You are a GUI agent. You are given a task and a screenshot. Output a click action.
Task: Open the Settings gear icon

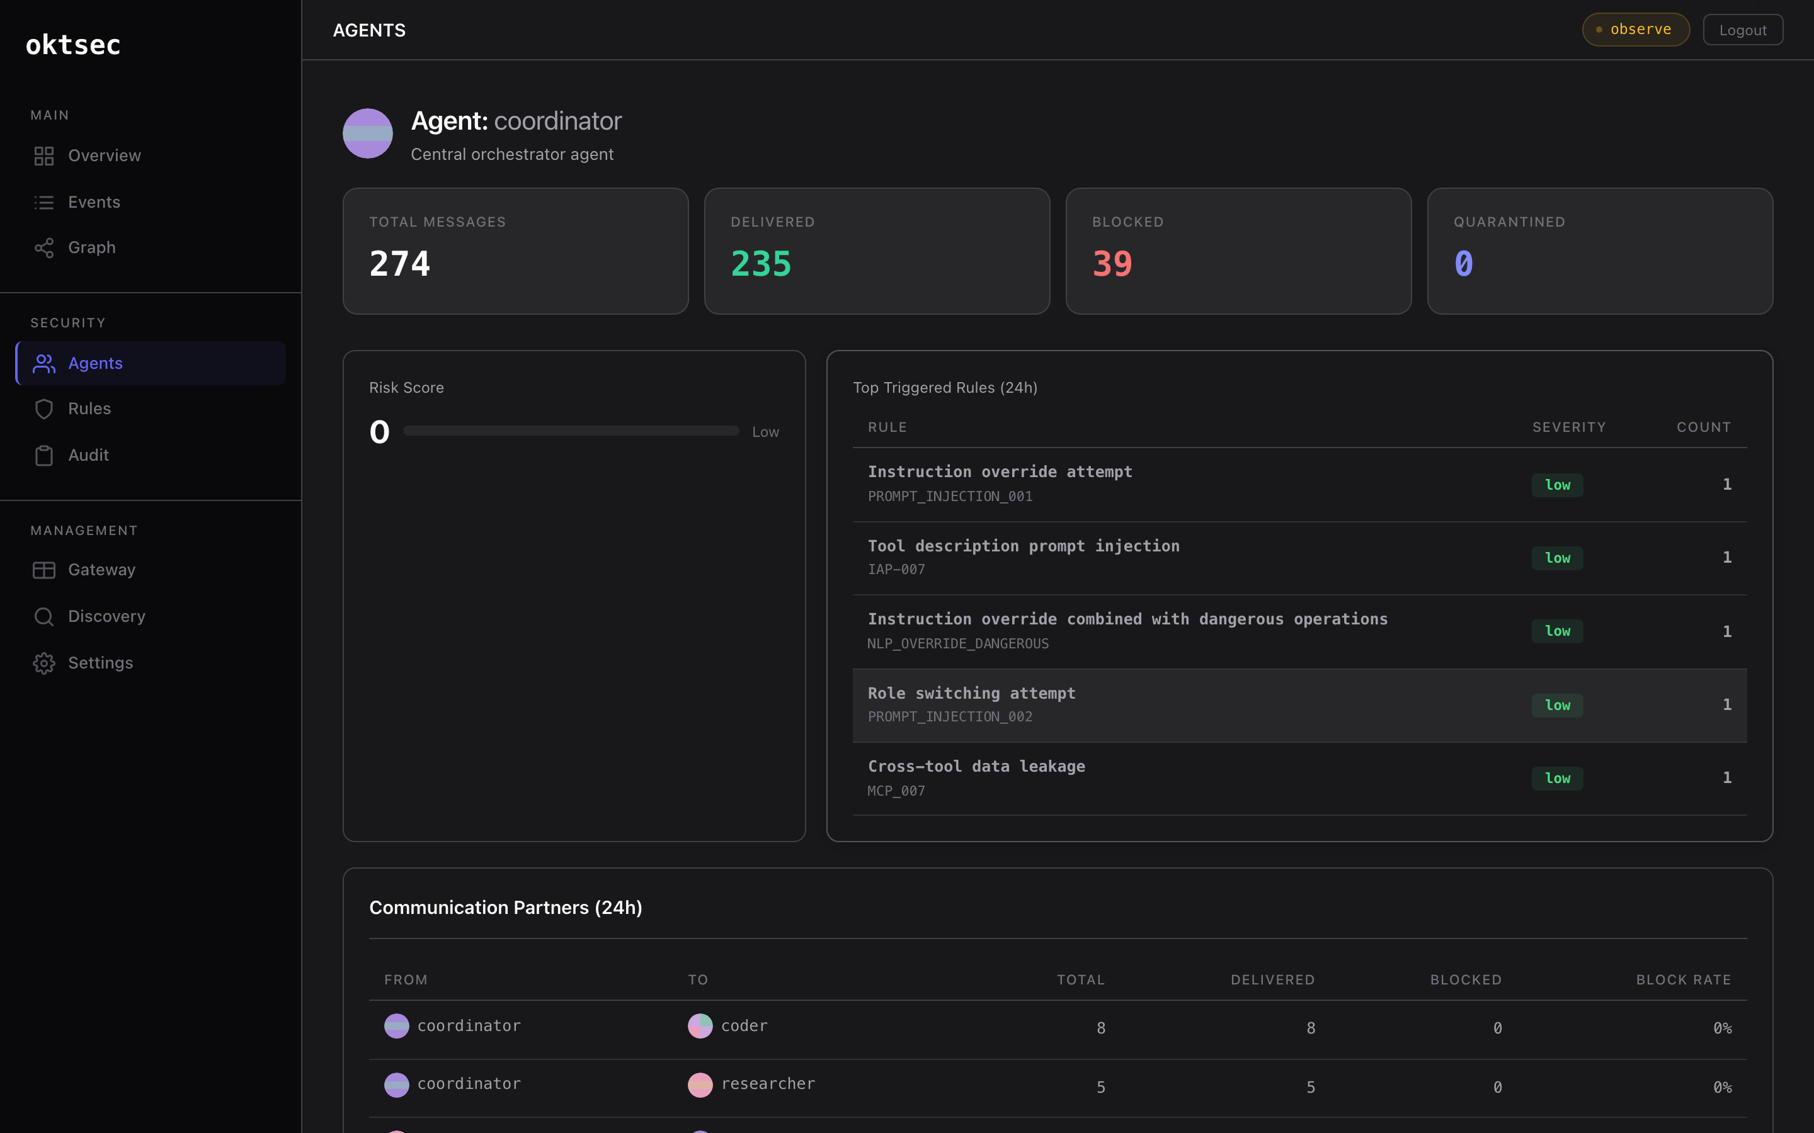(43, 663)
